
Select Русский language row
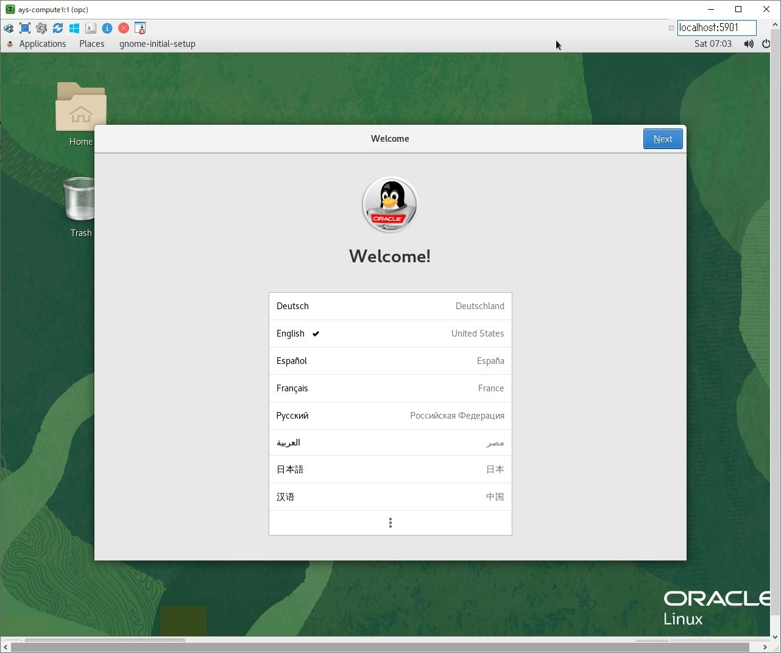point(390,416)
